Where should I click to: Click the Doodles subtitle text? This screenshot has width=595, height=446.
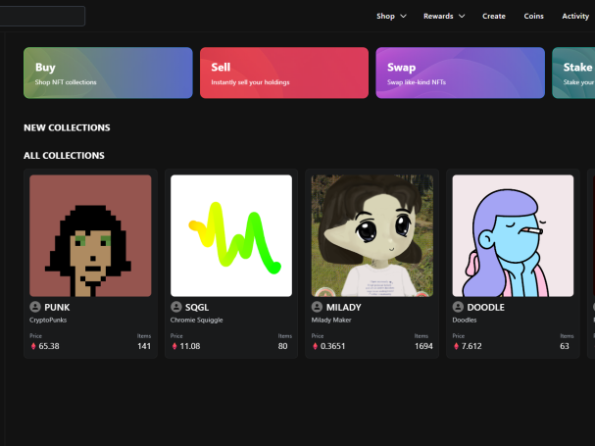pos(465,320)
